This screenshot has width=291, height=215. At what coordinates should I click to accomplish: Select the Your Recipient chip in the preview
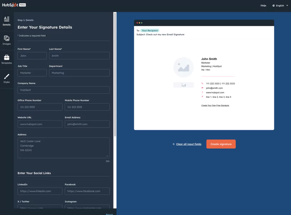149,30
